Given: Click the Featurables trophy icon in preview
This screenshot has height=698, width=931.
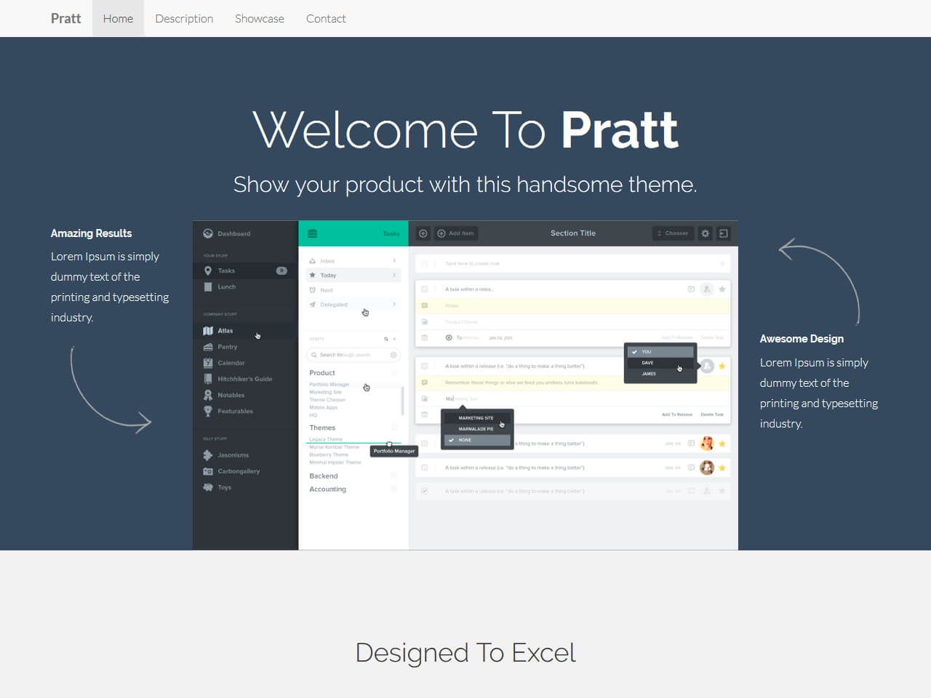Looking at the screenshot, I should pyautogui.click(x=208, y=411).
